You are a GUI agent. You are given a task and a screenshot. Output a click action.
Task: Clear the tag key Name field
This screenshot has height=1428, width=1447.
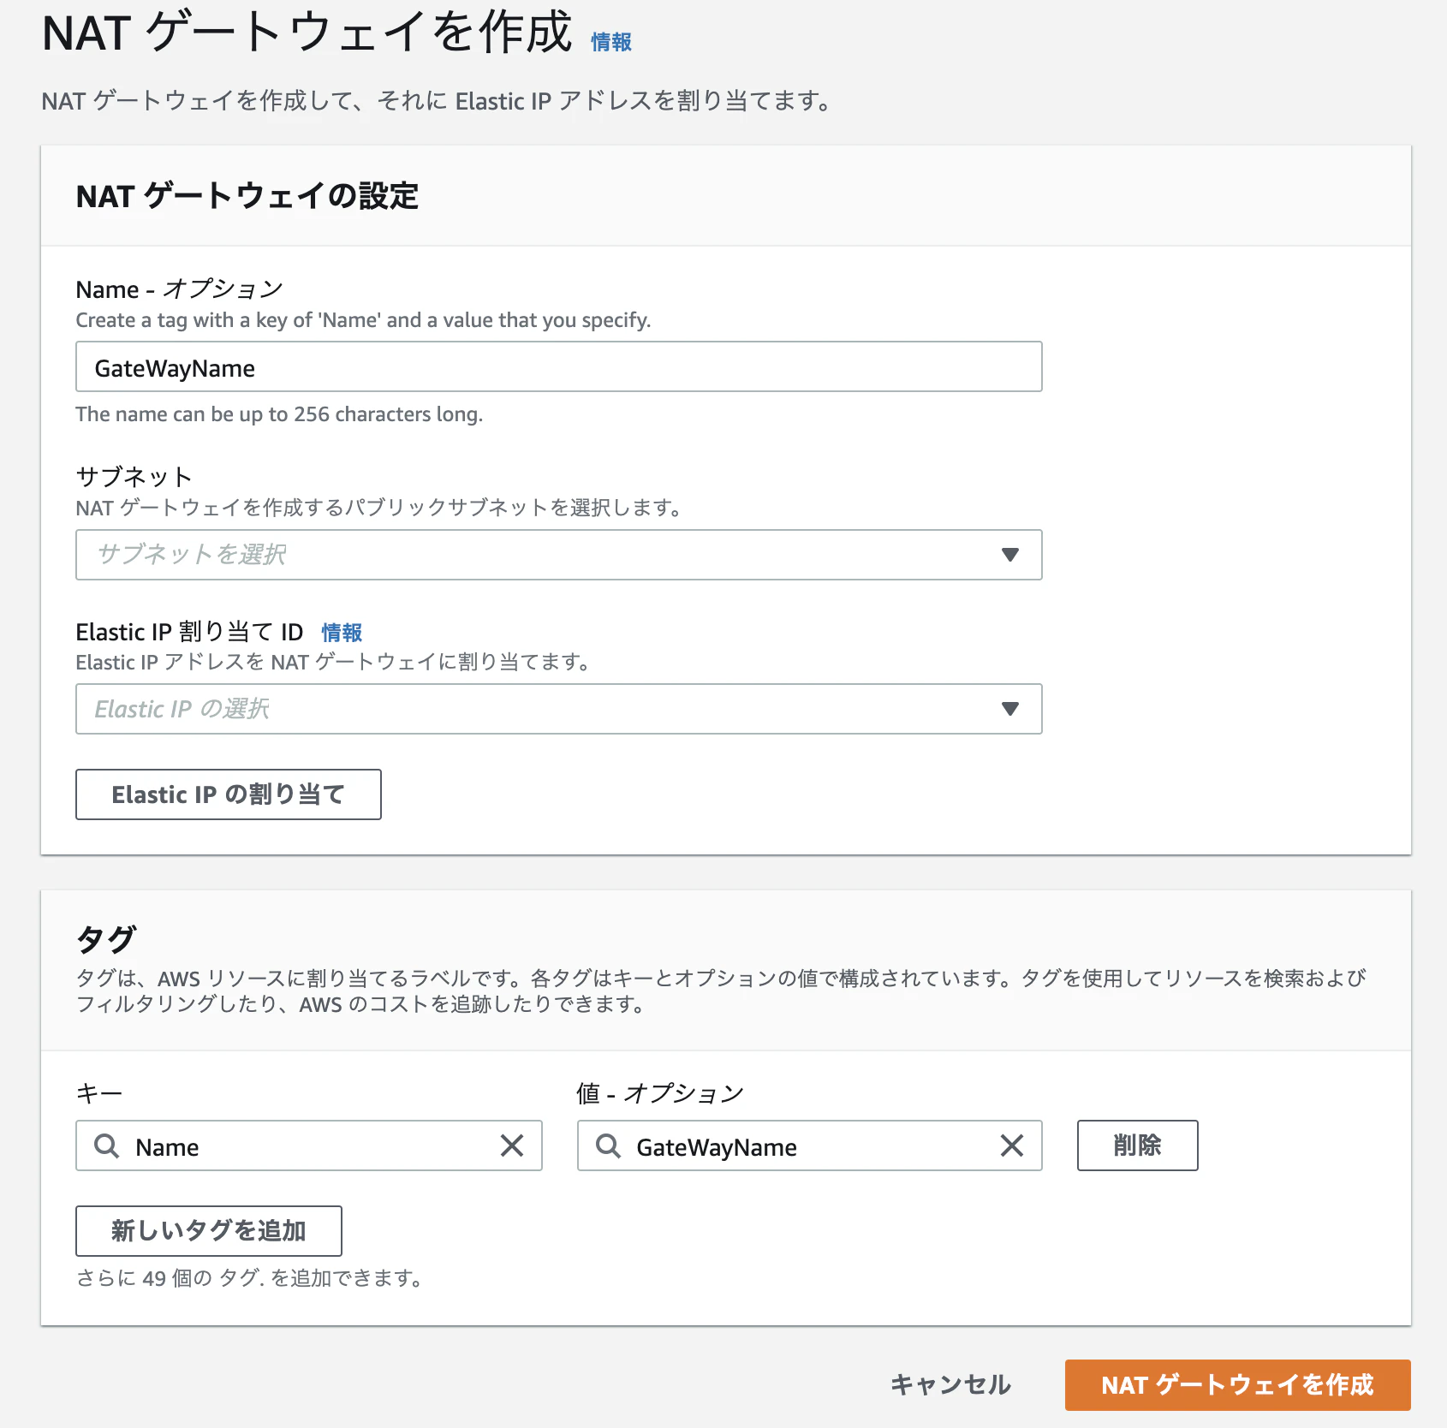point(514,1146)
